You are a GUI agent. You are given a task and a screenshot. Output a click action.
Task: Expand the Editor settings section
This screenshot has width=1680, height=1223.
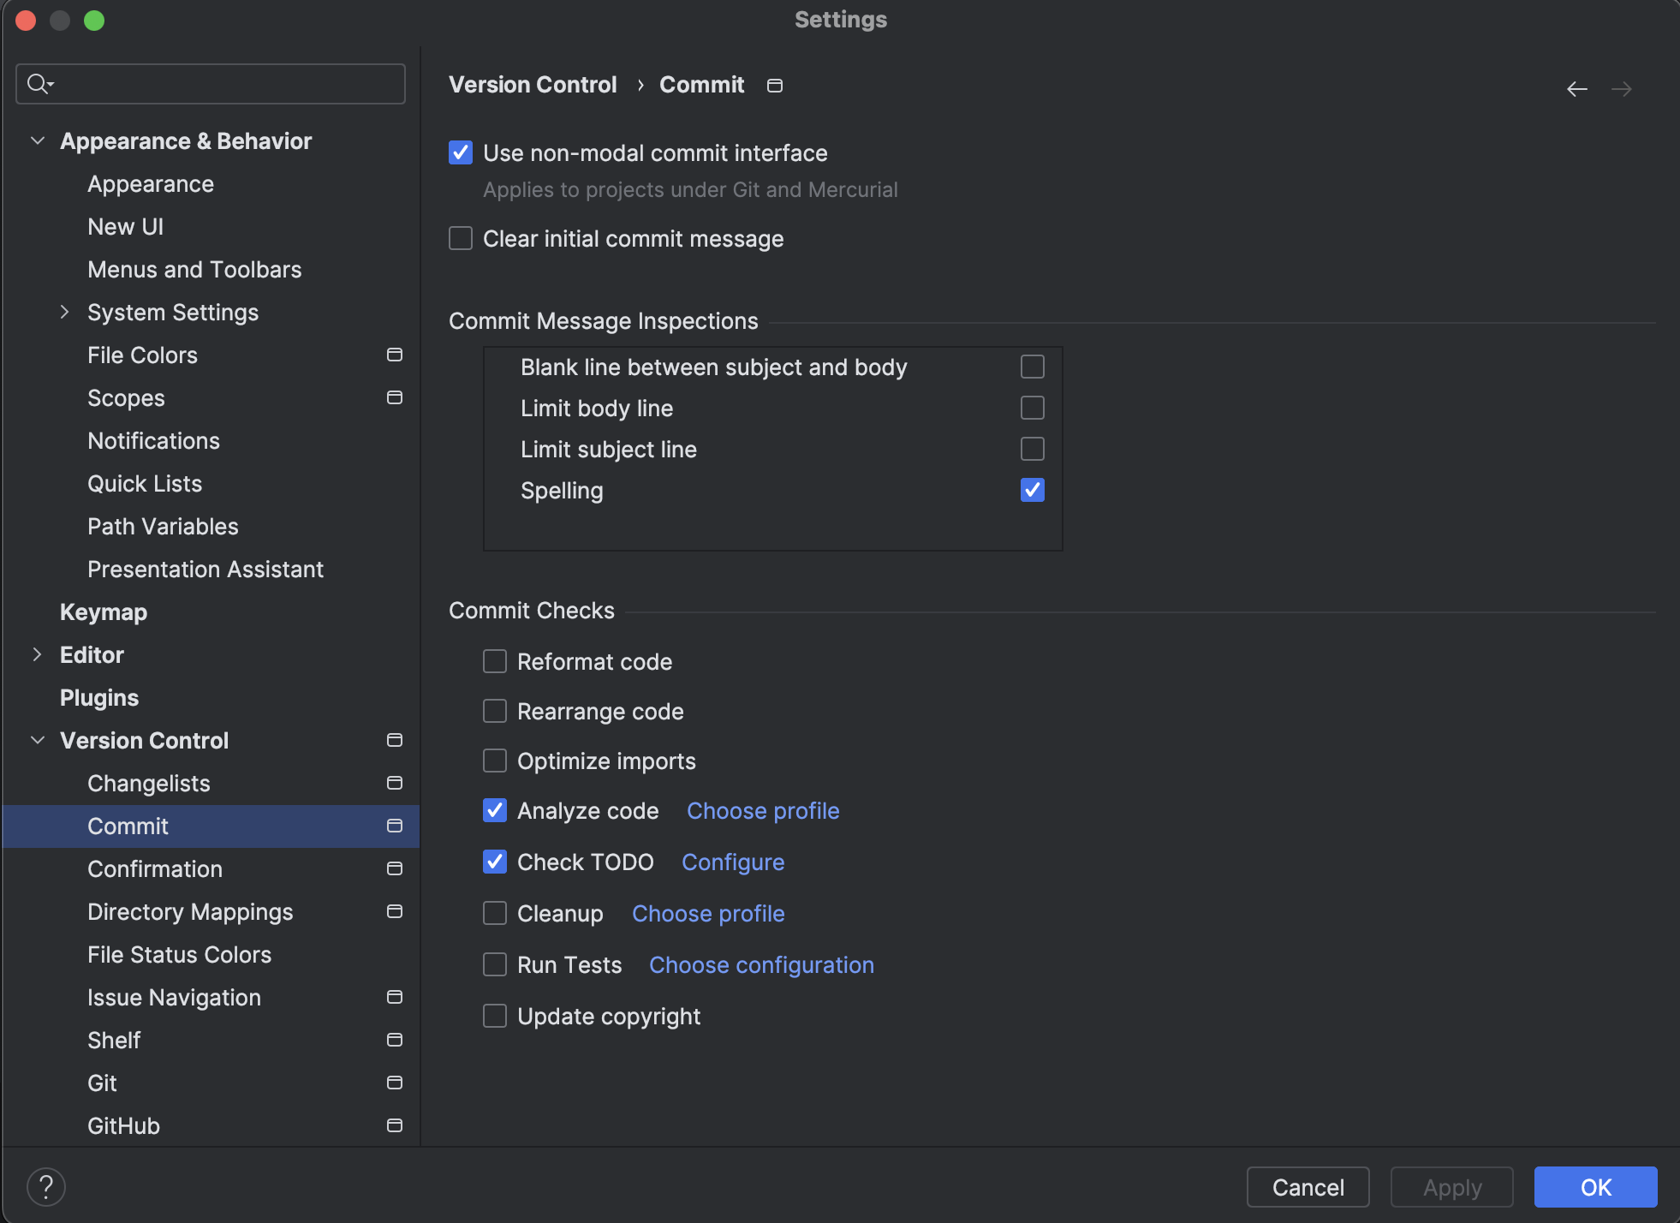tap(38, 654)
